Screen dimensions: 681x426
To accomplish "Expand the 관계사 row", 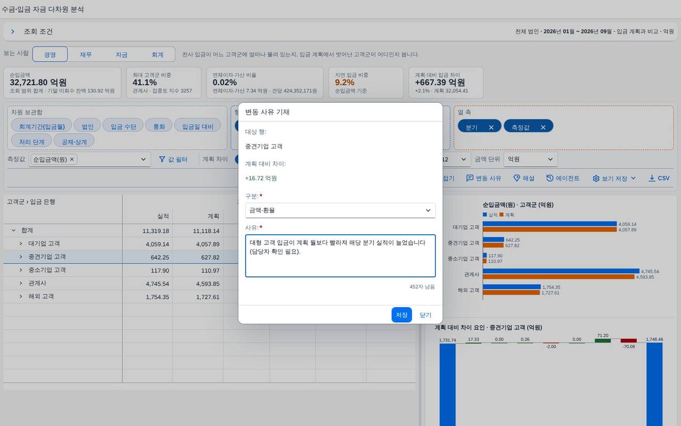I will (21, 283).
